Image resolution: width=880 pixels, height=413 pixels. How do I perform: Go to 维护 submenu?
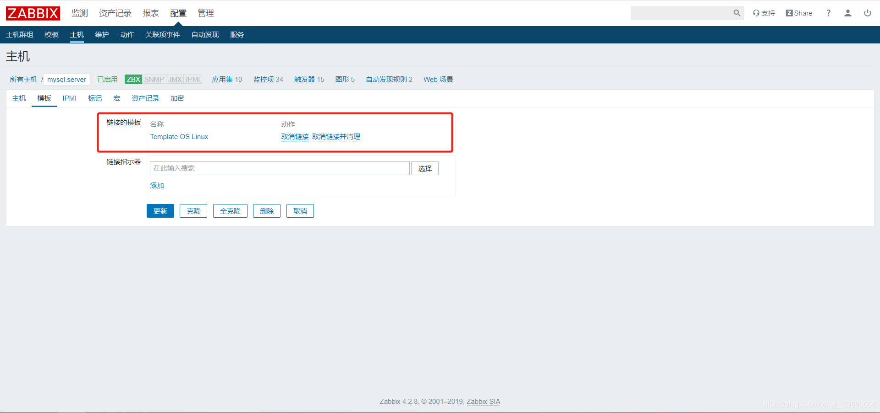(x=102, y=35)
